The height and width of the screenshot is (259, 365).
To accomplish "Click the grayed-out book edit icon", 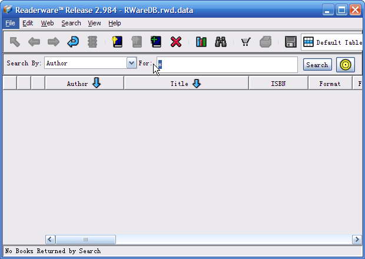I will (x=137, y=42).
